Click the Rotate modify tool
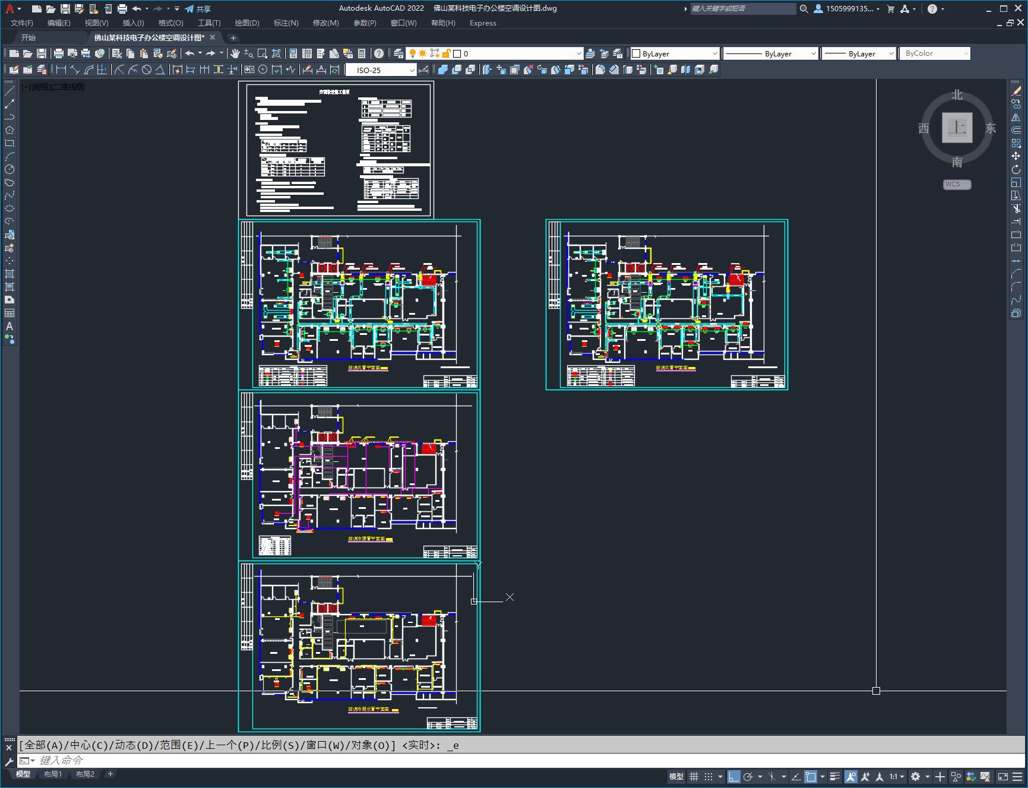The image size is (1028, 788). coord(1016,169)
